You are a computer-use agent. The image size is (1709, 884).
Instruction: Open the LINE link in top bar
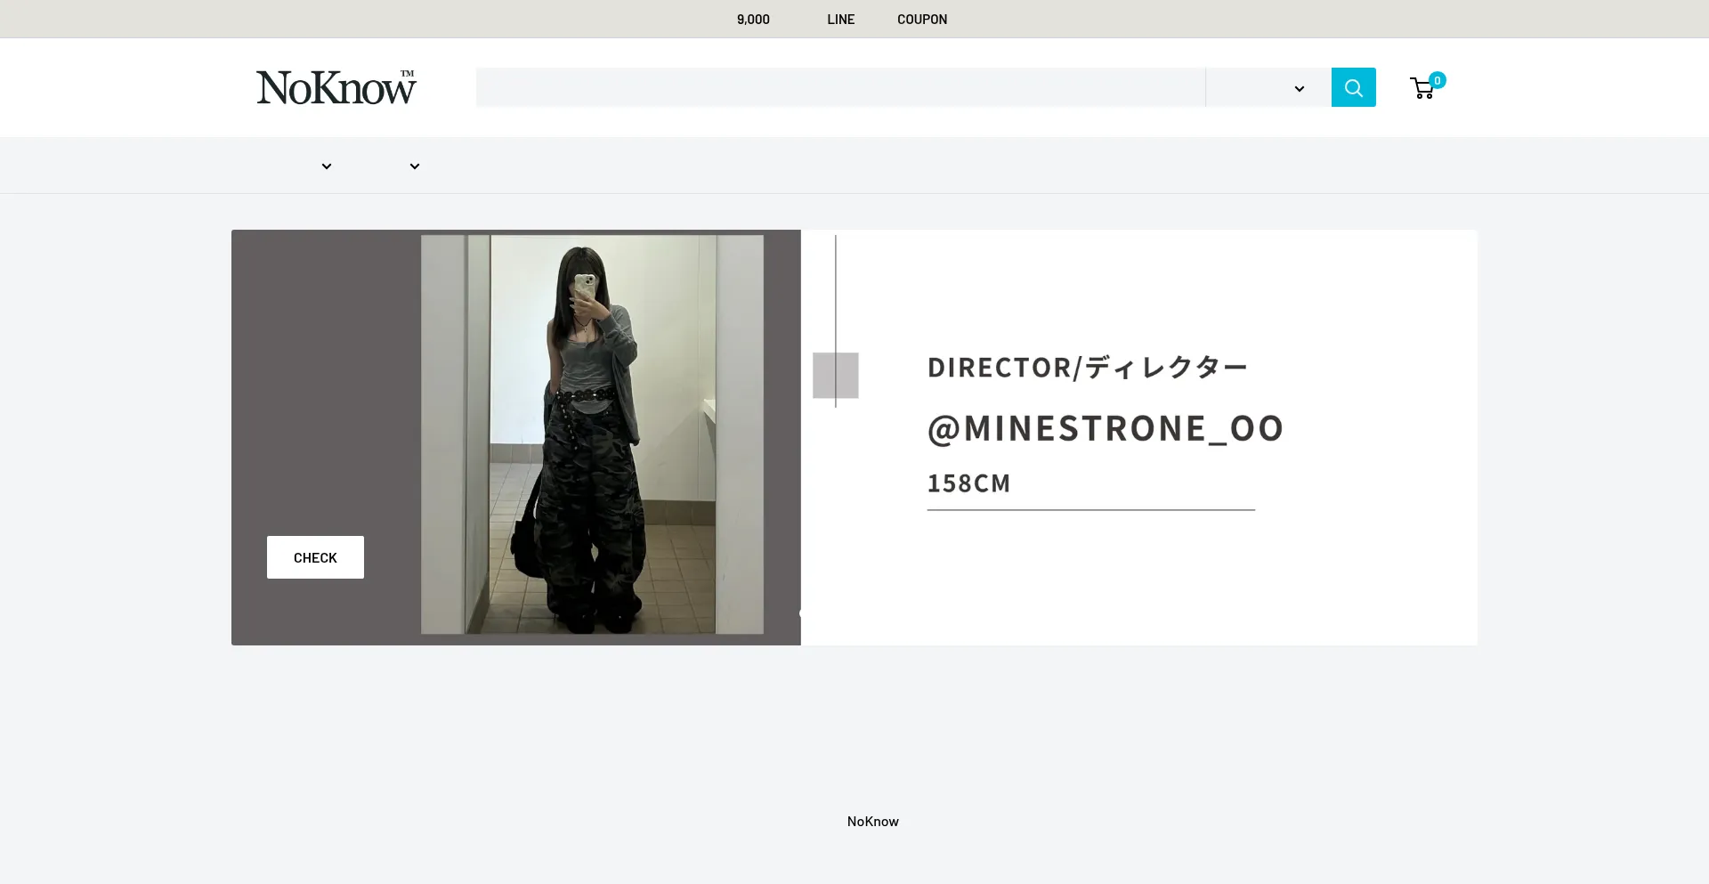(840, 20)
